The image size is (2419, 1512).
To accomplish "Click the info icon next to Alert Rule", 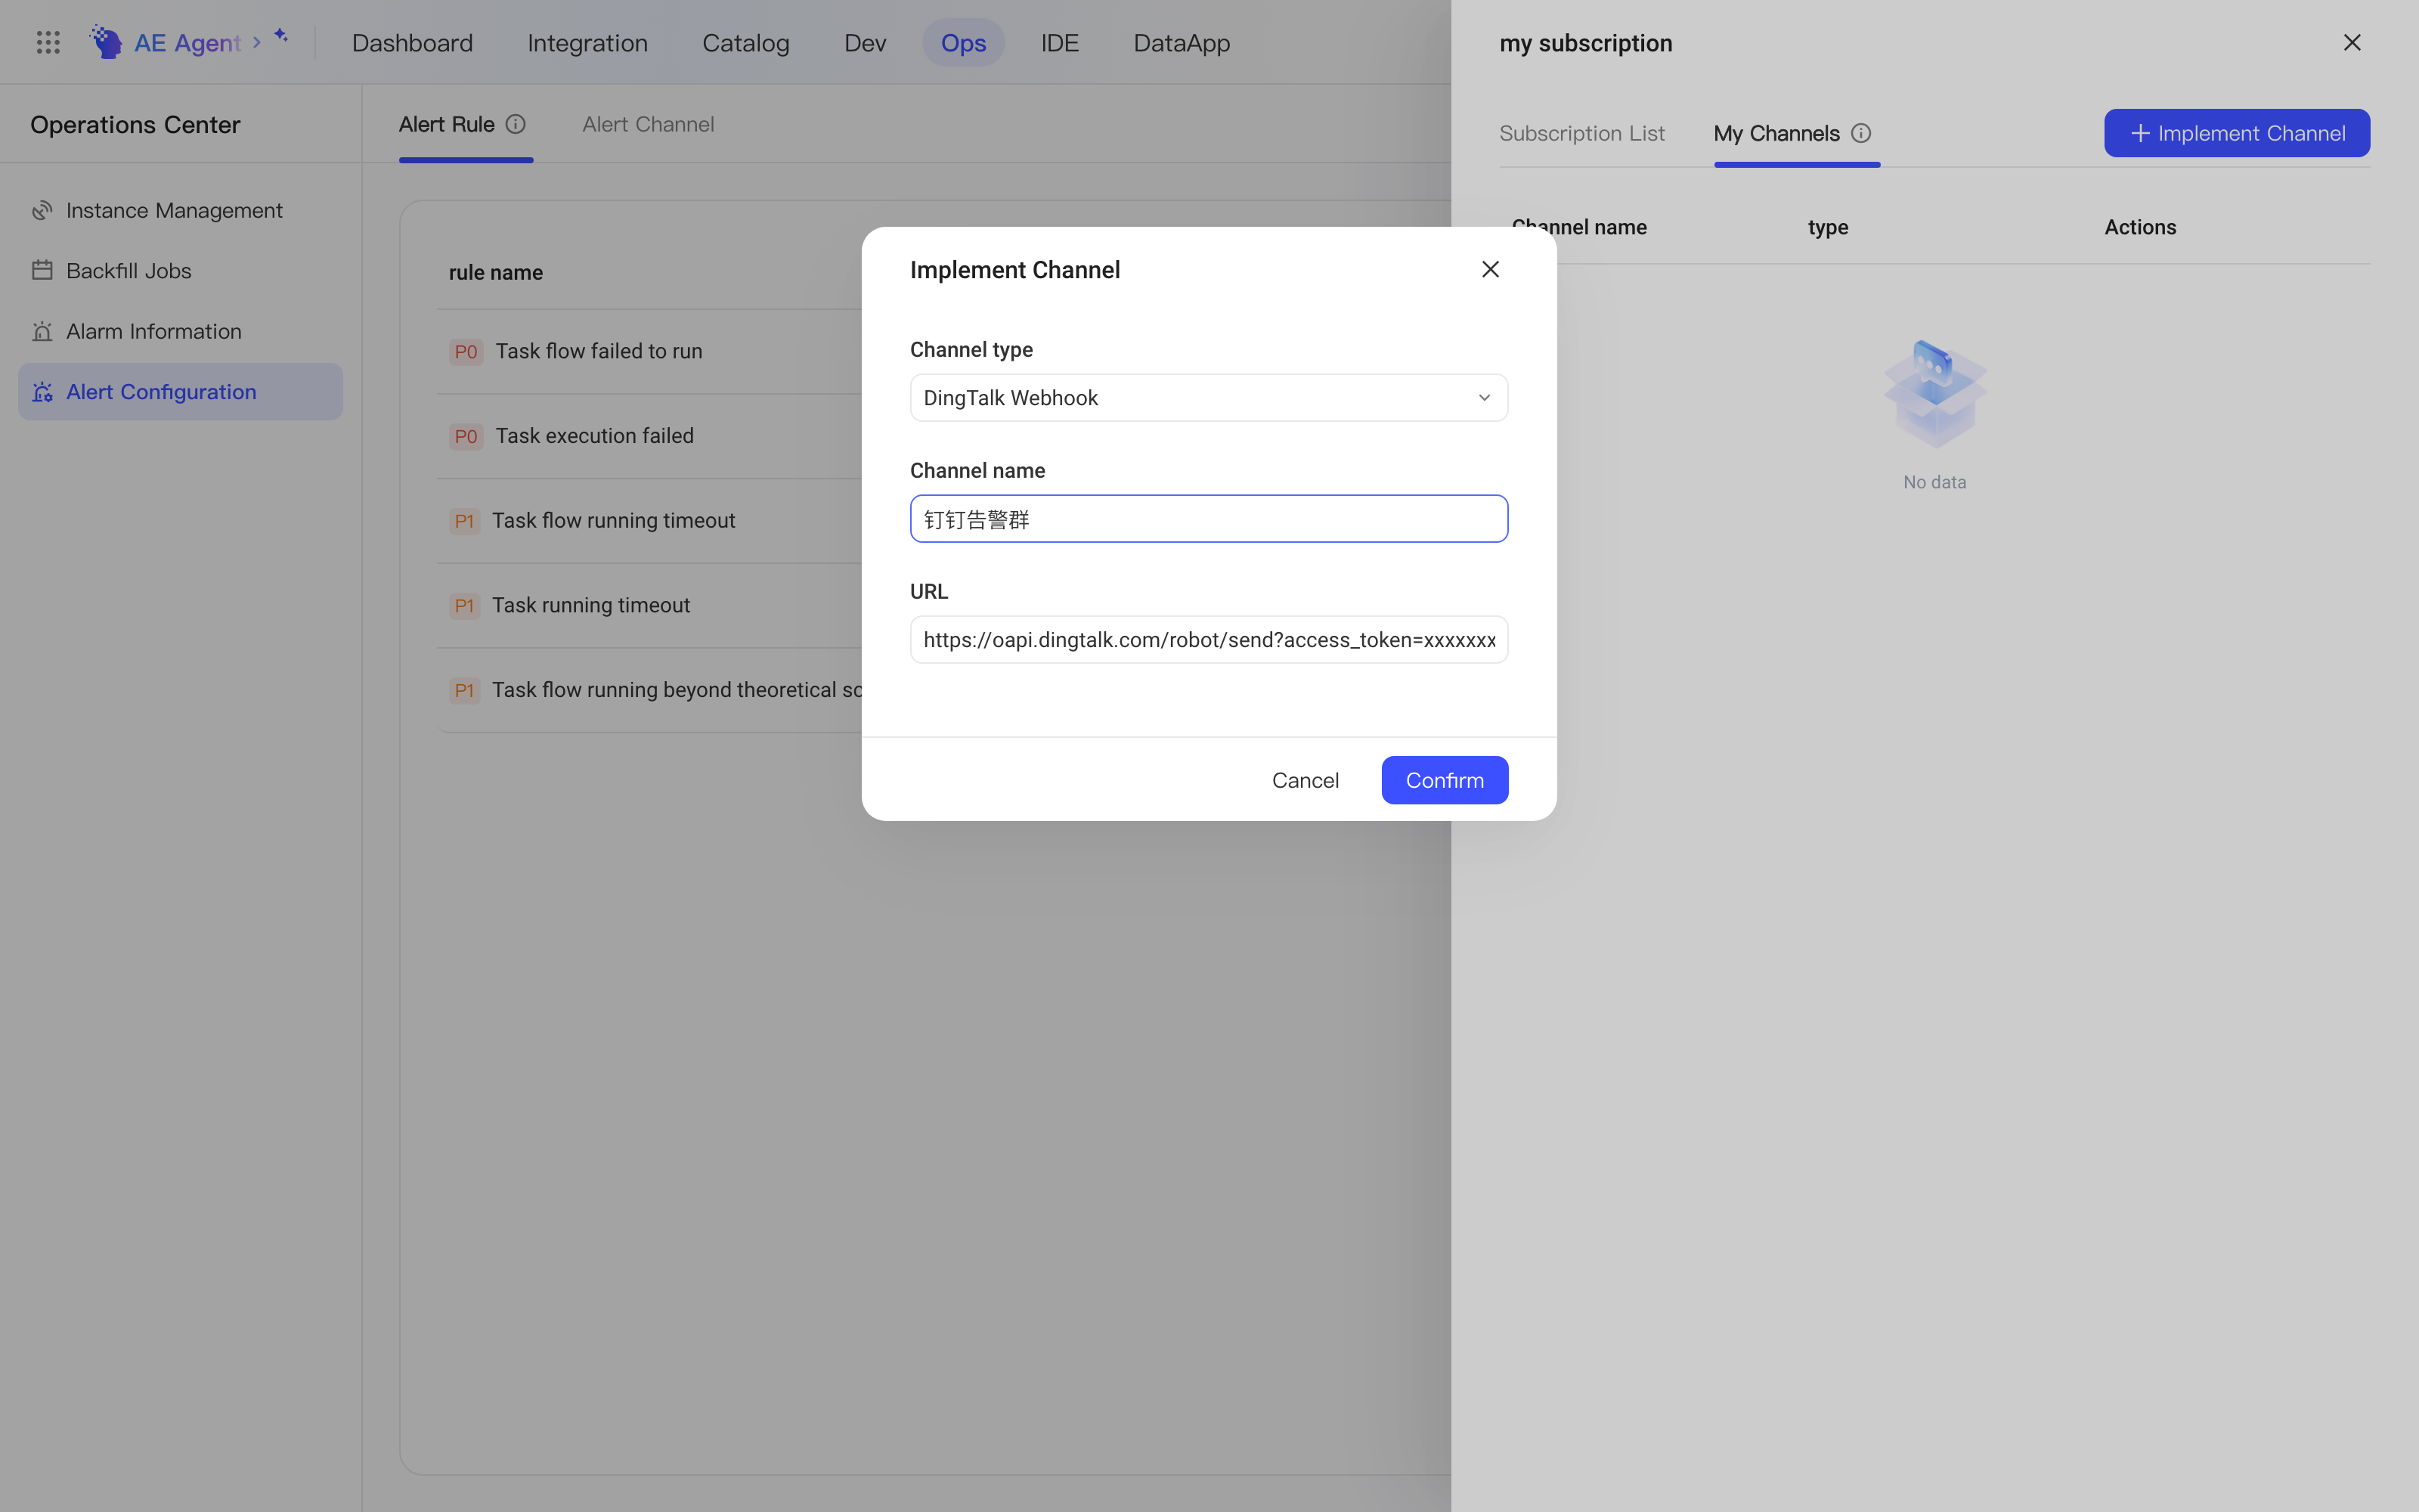I will pos(515,124).
